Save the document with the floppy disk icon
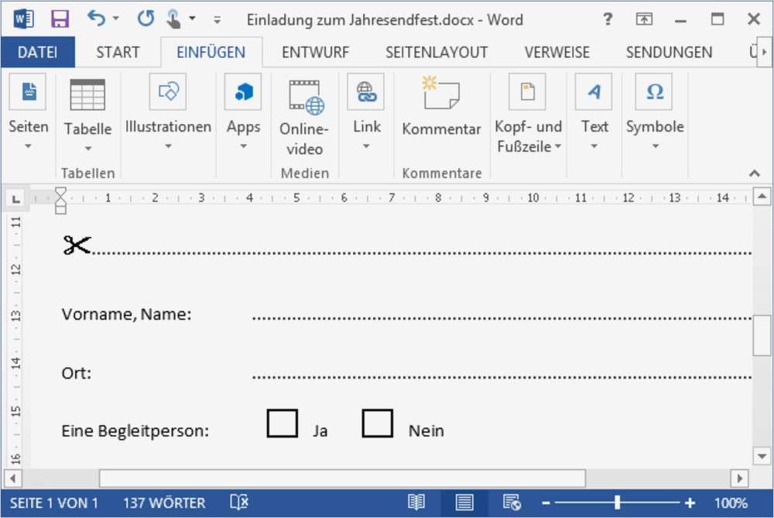Viewport: 774px width, 518px height. click(60, 19)
